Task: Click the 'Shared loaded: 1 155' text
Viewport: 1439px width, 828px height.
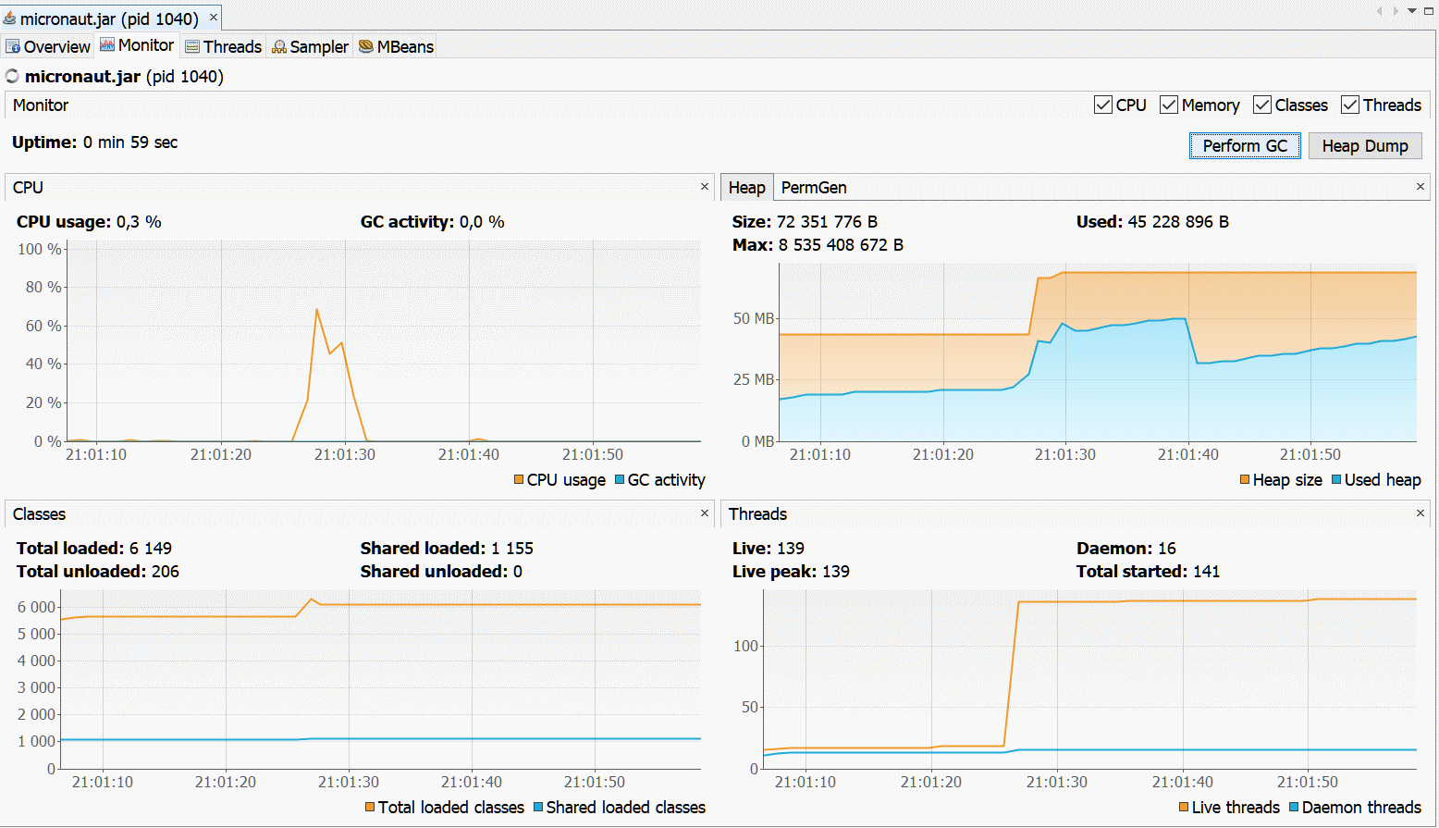Action: (447, 549)
